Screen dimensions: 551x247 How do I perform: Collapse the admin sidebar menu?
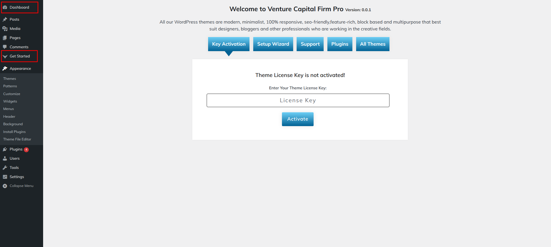18,186
